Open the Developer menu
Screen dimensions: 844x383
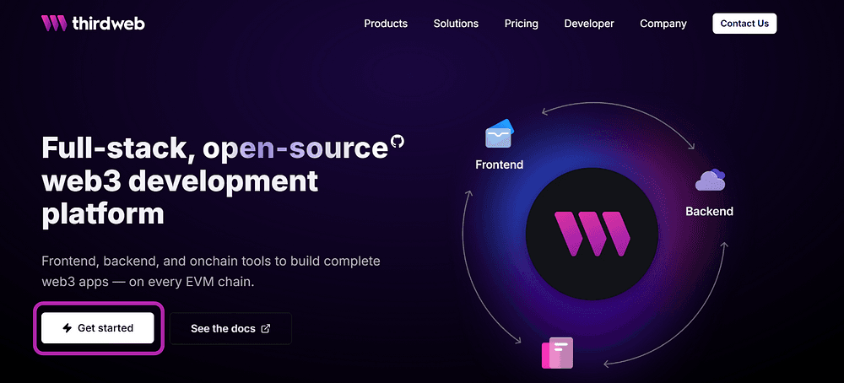tap(589, 24)
